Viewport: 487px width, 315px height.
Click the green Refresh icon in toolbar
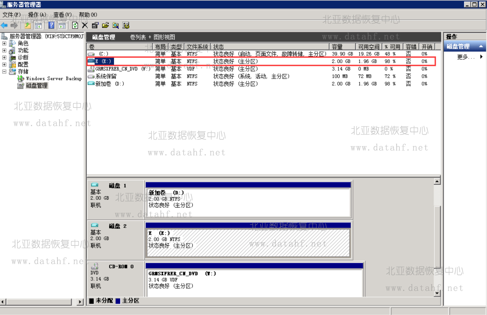tap(75, 26)
